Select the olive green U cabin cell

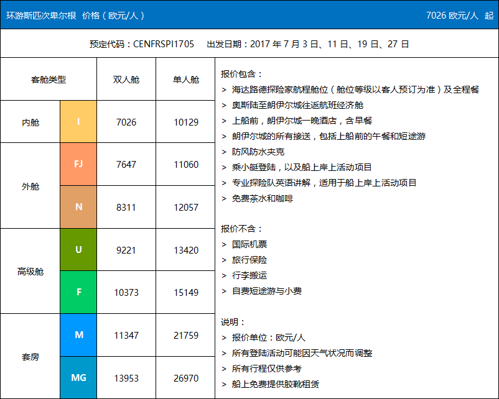point(78,249)
